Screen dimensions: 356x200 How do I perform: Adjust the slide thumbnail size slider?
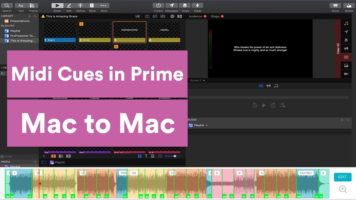pos(174,156)
